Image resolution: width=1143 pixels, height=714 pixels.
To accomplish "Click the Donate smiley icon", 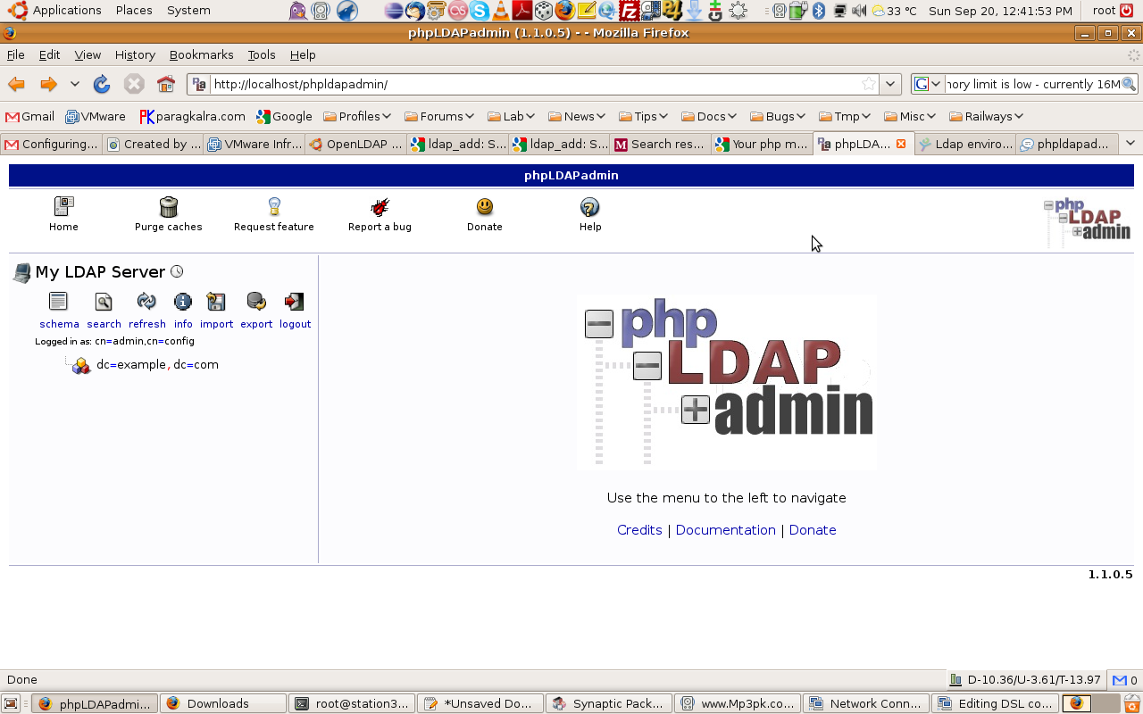I will pos(484,208).
